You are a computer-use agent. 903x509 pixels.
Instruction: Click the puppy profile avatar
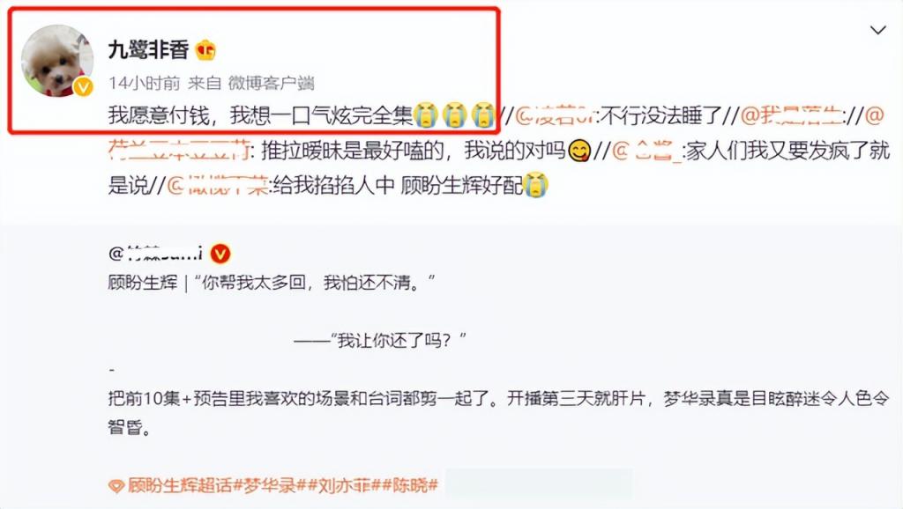tap(57, 61)
